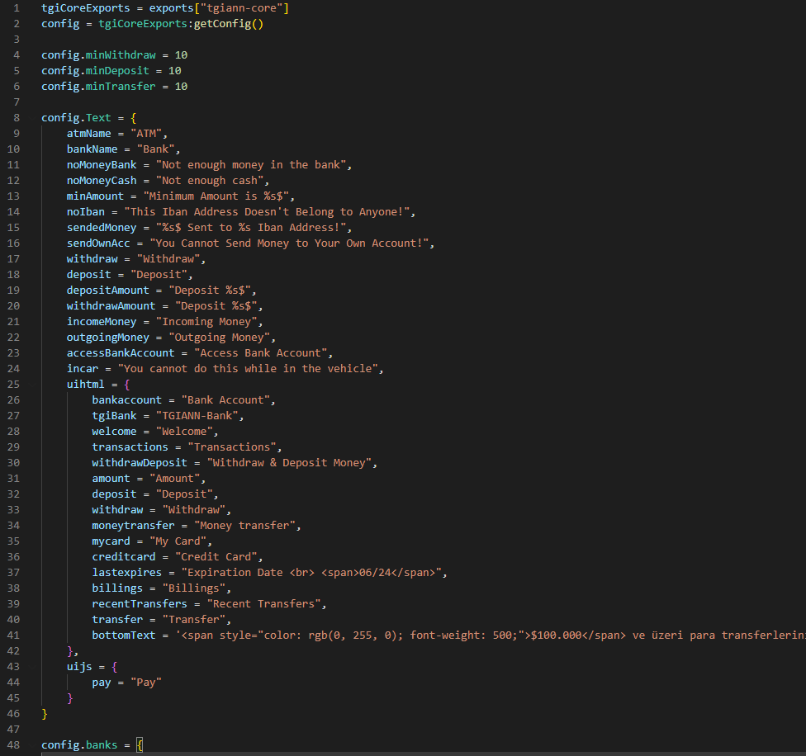This screenshot has height=756, width=806.
Task: Click the noIban key name
Action: (x=86, y=212)
